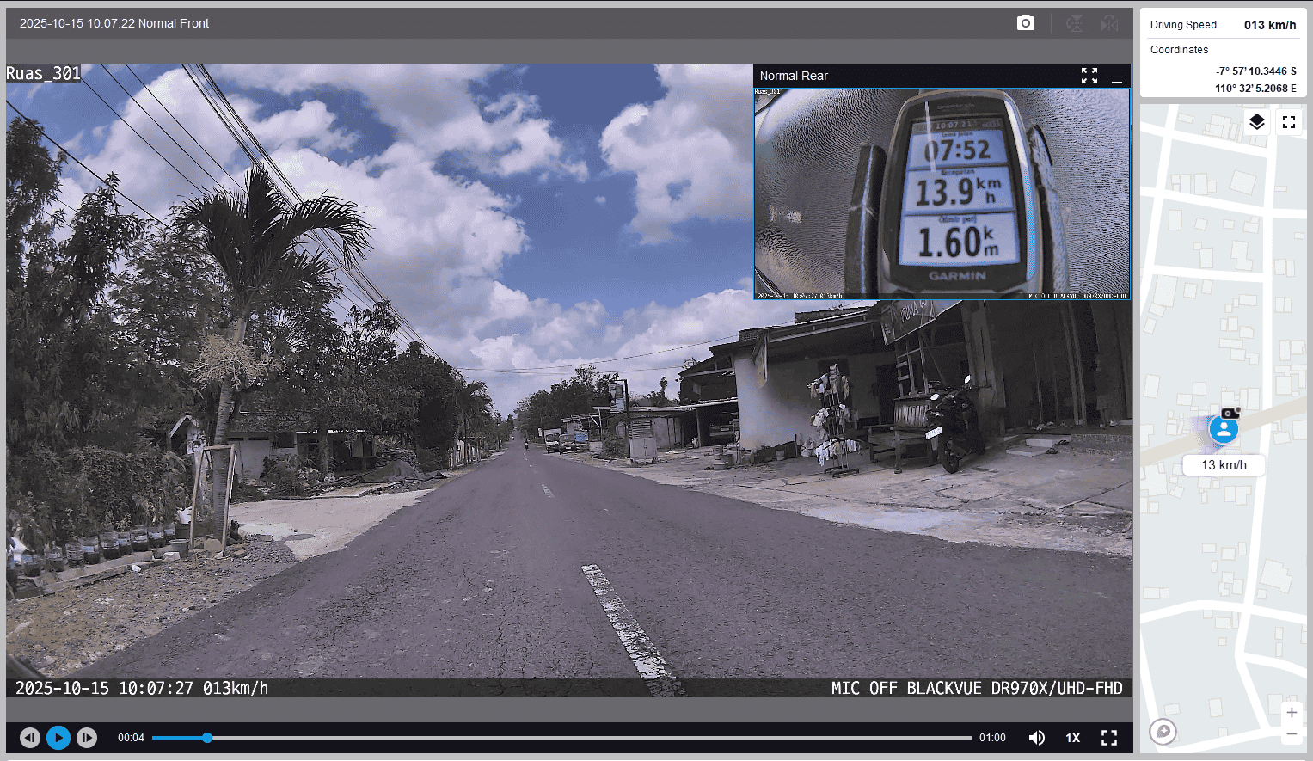Click the 13 km/h map speed label
The width and height of the screenshot is (1313, 761).
click(1224, 465)
